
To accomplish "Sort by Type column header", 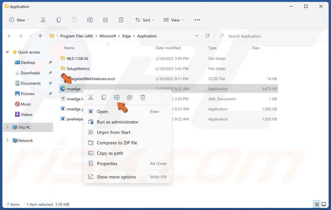I will click(x=212, y=48).
